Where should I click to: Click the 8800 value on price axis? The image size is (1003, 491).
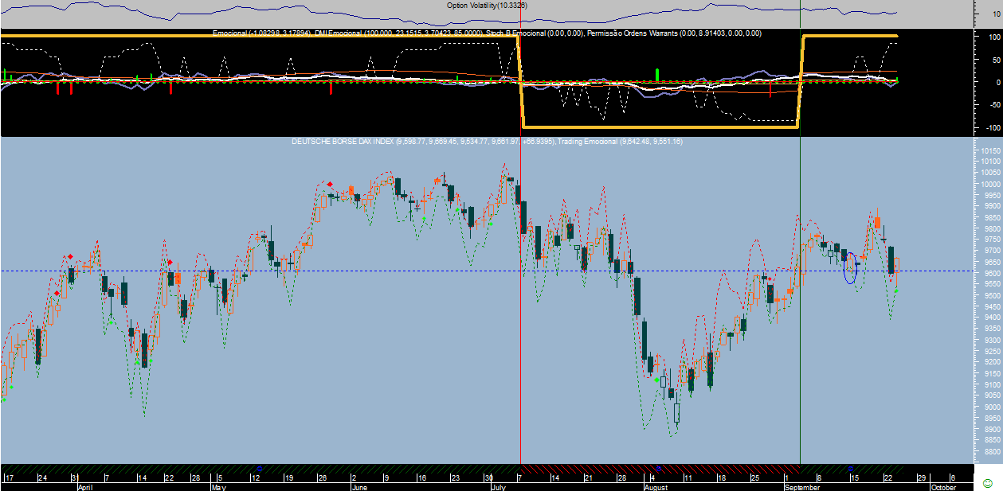[x=991, y=451]
